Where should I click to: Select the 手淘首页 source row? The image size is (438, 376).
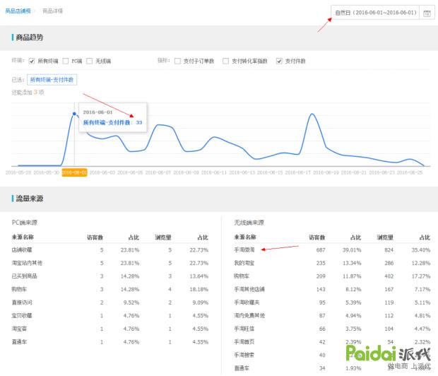coord(332,342)
